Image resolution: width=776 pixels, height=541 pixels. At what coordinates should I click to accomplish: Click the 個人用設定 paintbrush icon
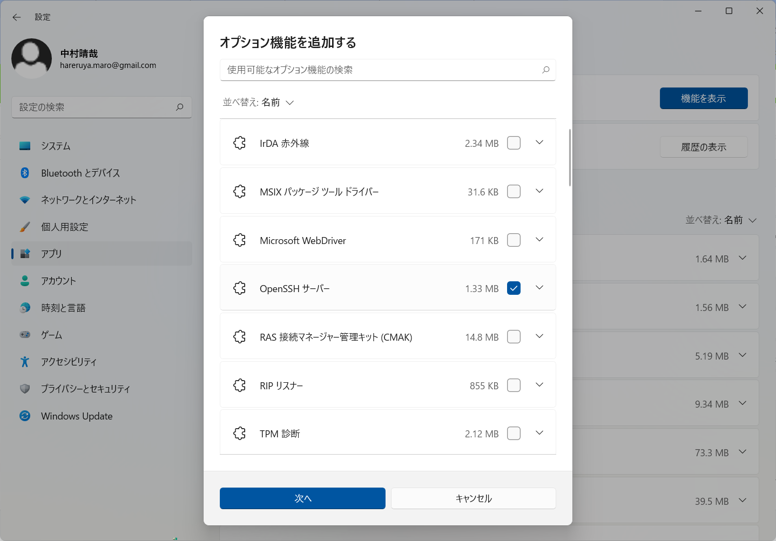pos(25,227)
